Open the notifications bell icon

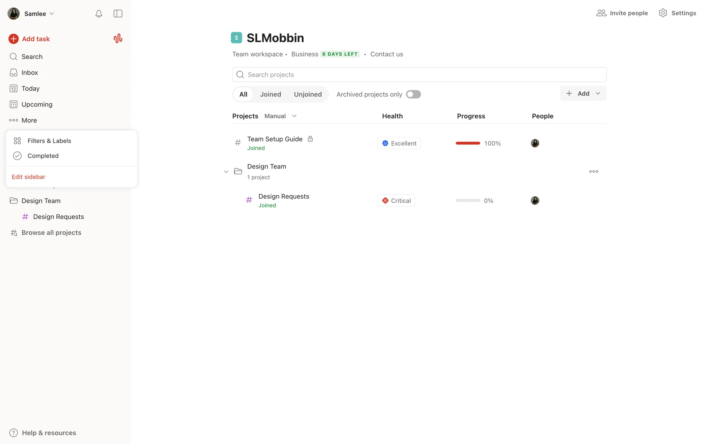click(x=98, y=14)
